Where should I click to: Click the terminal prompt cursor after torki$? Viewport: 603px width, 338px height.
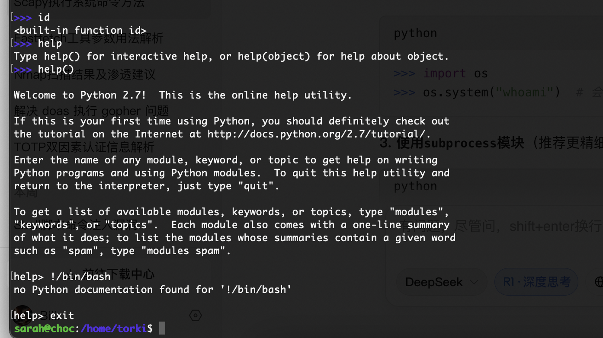(162, 328)
